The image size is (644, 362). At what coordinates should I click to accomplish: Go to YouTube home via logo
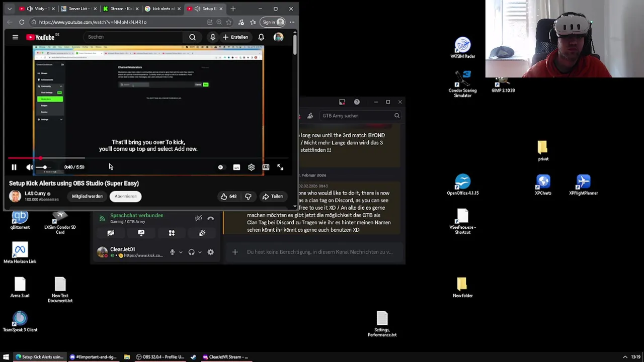coord(41,37)
